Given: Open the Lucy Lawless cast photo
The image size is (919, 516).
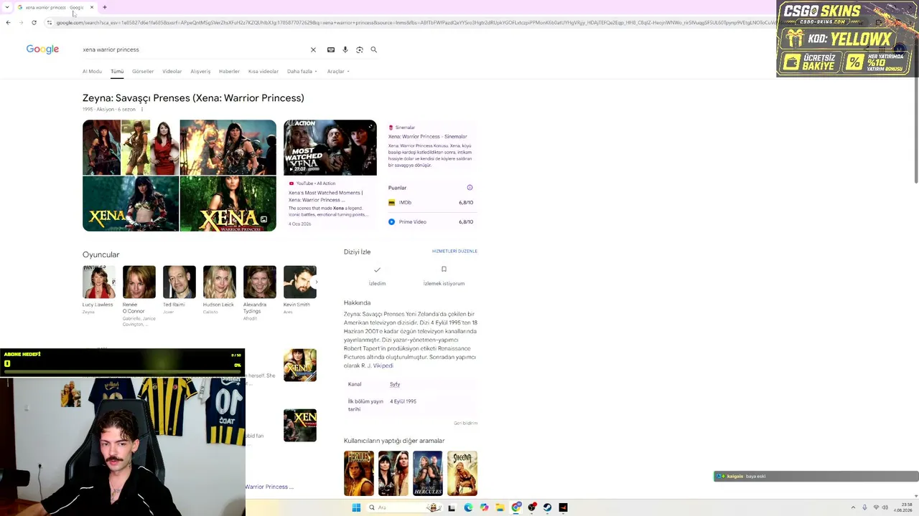Looking at the screenshot, I should point(99,282).
